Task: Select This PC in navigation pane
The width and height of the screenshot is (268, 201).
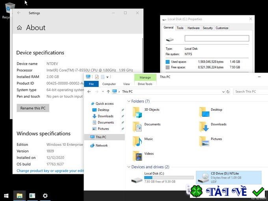Action: pos(104,137)
